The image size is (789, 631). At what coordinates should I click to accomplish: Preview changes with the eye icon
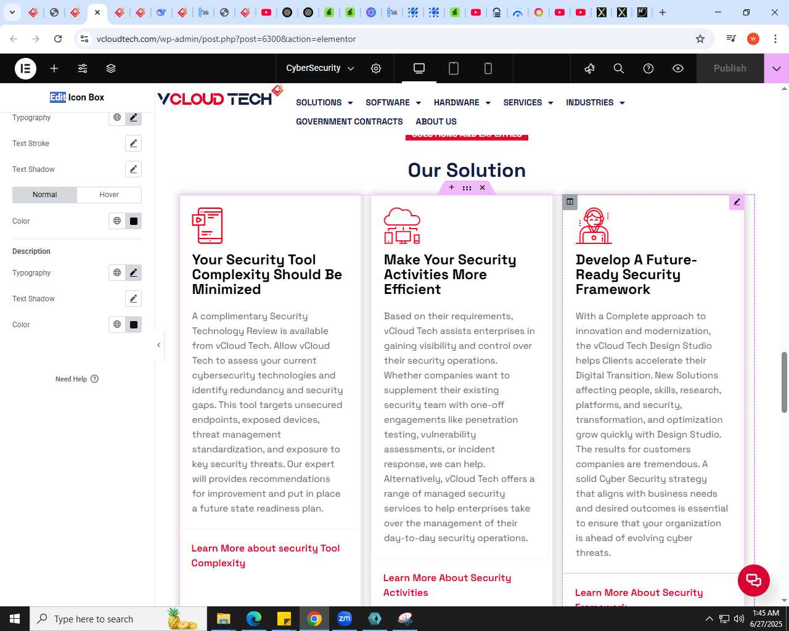point(678,68)
